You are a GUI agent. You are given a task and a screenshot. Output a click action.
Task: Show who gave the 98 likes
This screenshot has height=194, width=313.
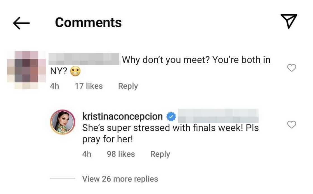coord(121,154)
